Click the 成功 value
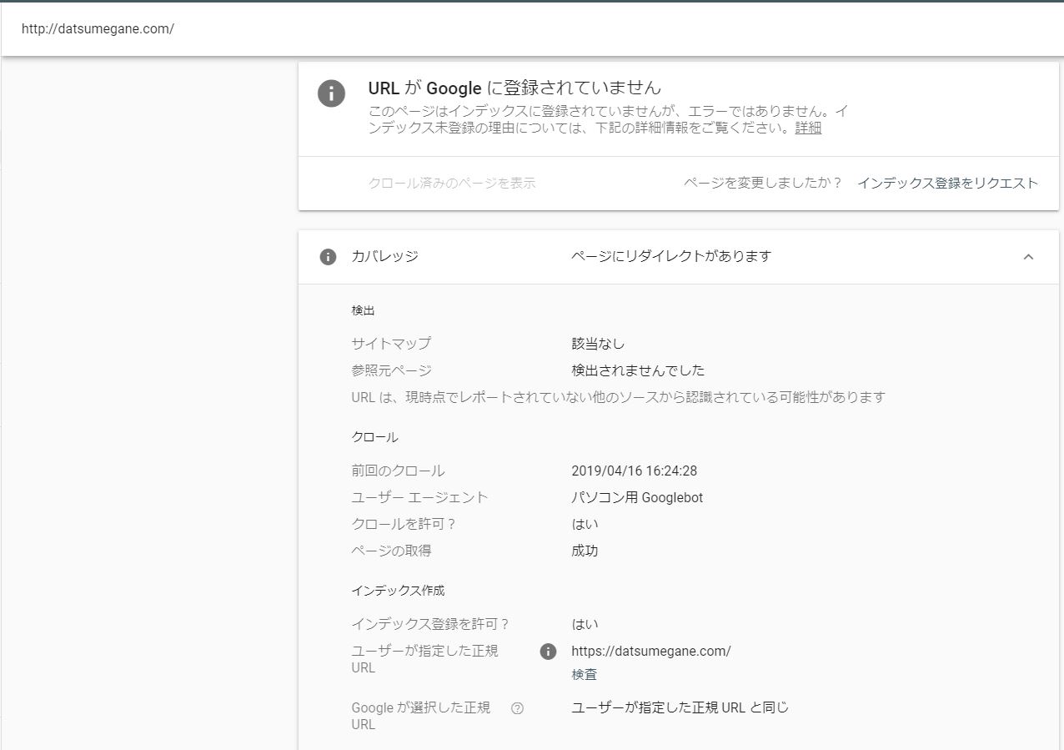Screen dimensions: 1064x750 click(x=585, y=551)
